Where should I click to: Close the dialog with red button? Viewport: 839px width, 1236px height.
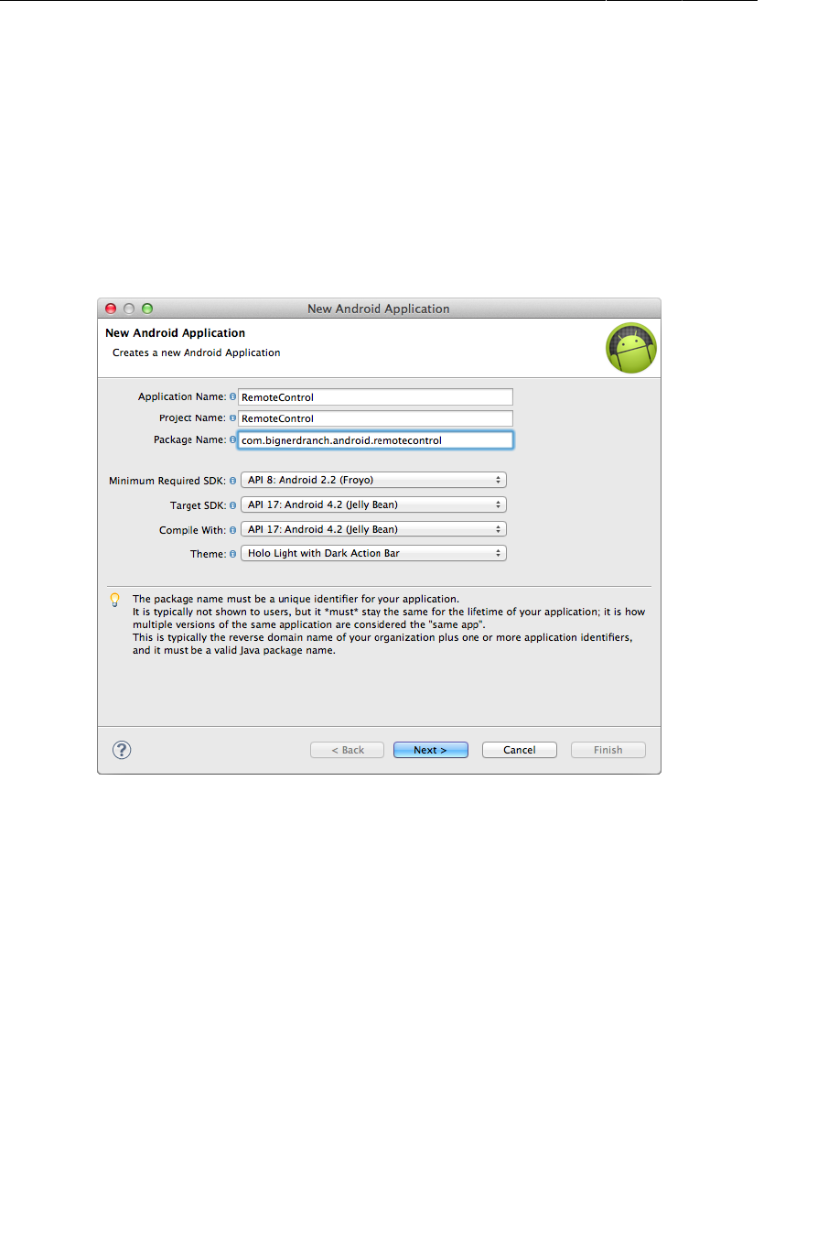click(111, 309)
